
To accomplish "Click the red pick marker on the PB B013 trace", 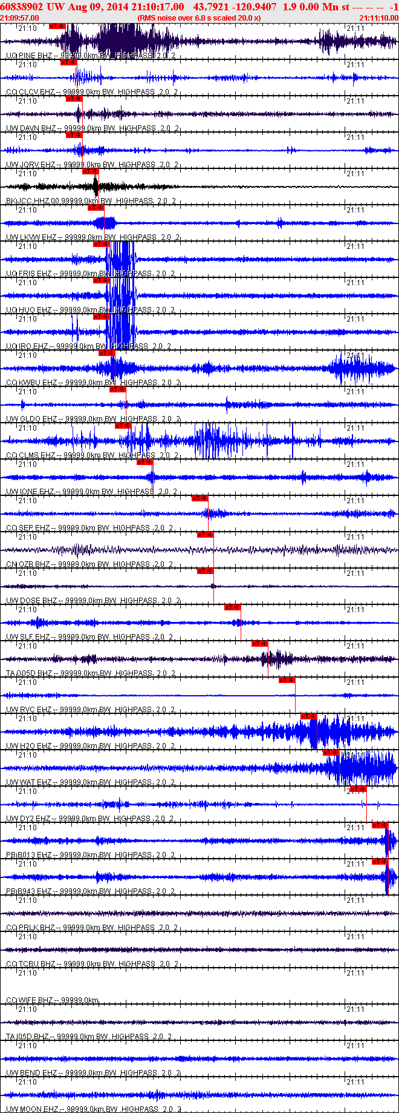I will click(380, 825).
